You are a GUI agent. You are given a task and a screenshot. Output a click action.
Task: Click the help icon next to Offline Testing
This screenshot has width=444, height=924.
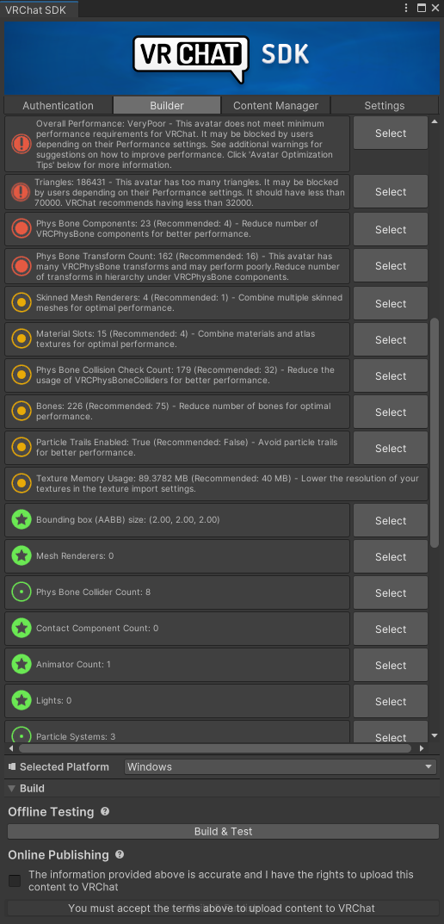click(x=105, y=811)
